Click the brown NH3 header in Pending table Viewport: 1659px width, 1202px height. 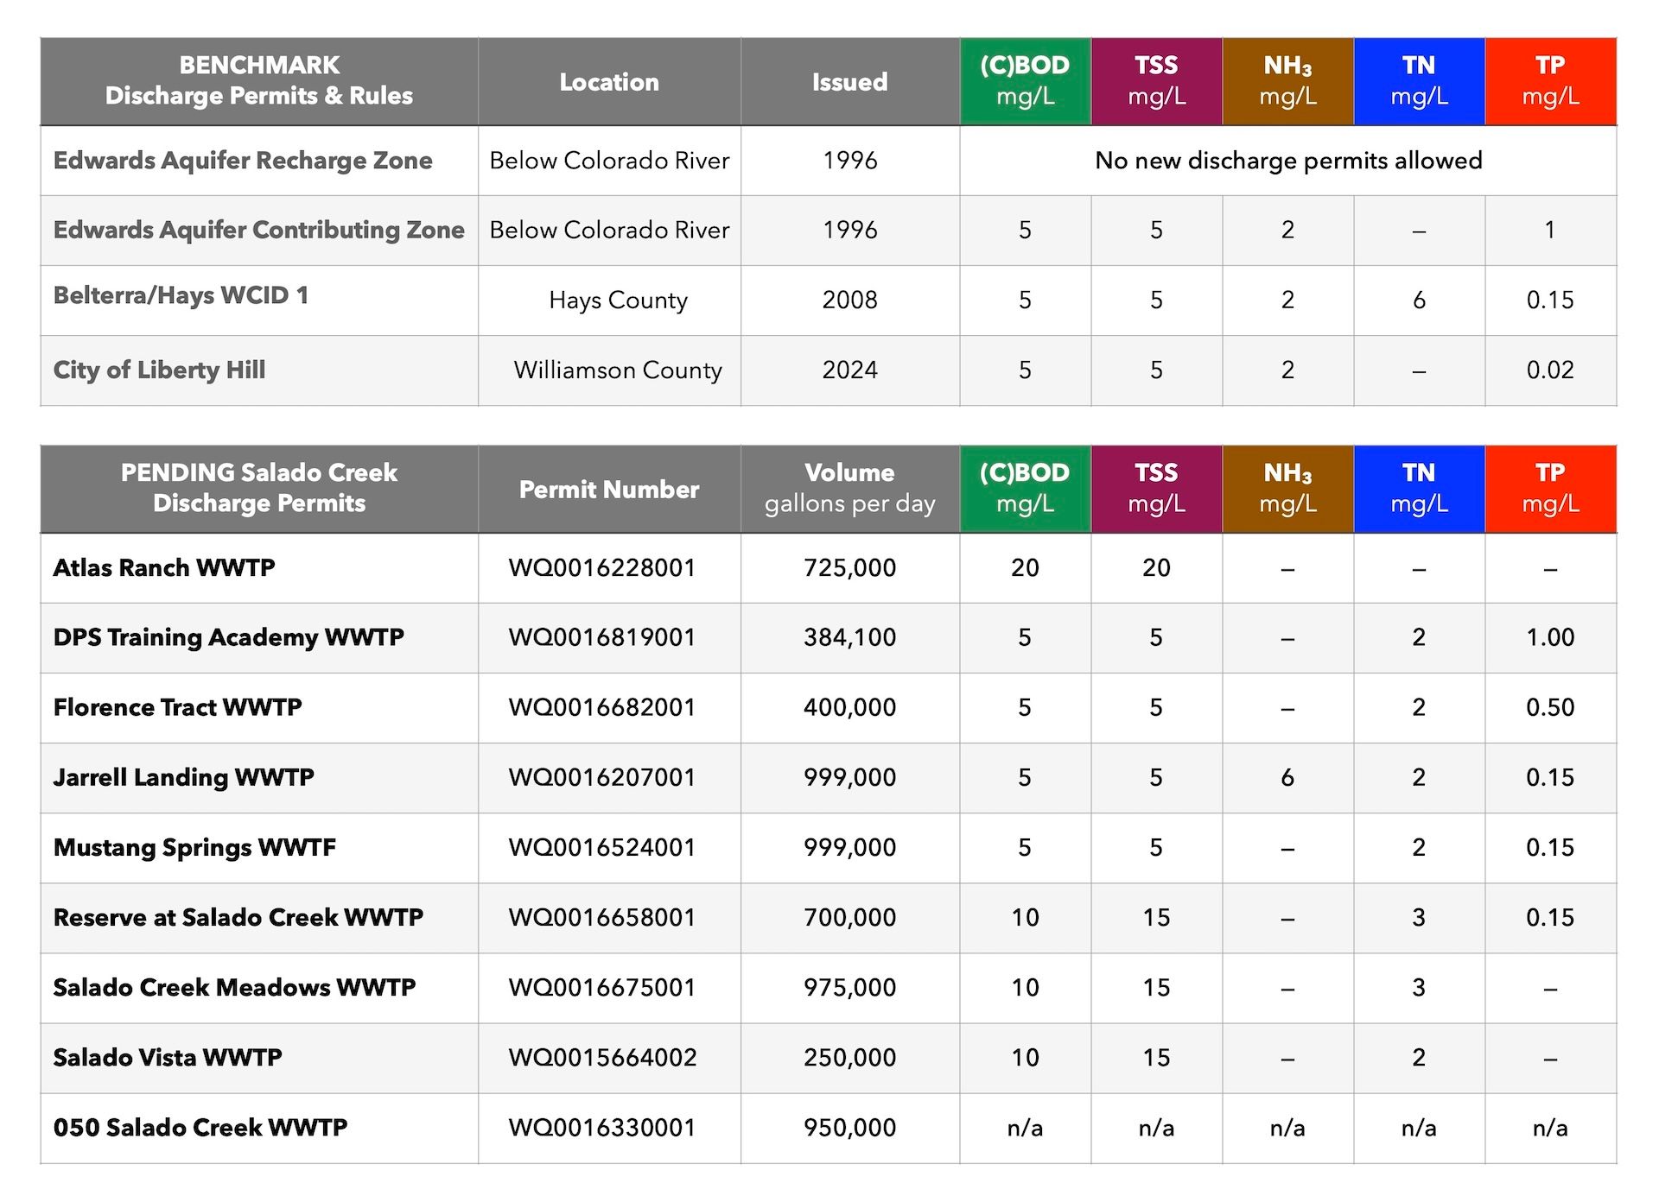(1287, 489)
